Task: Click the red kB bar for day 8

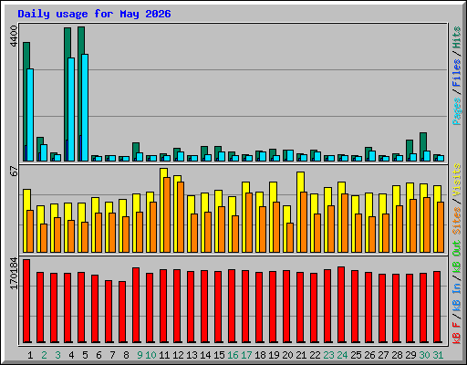Action: coord(122,312)
